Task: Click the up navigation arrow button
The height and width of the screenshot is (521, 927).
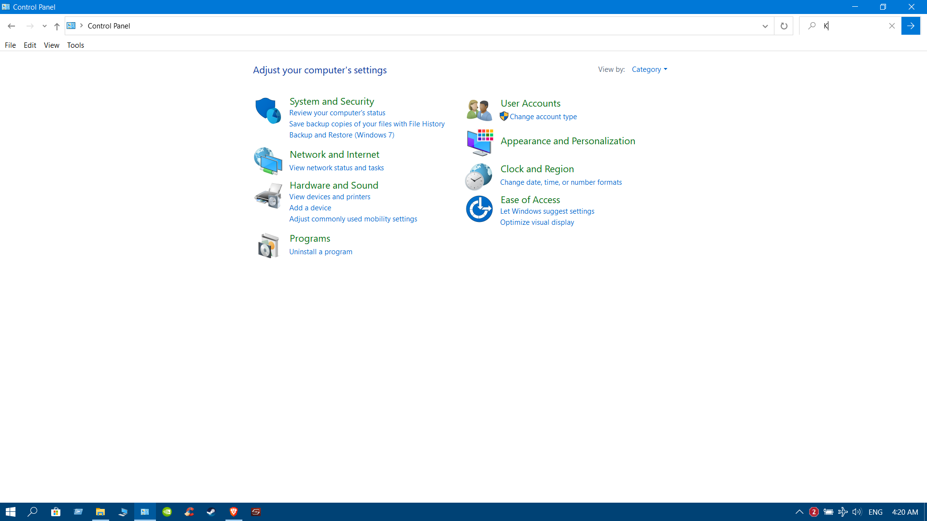Action: 56,26
